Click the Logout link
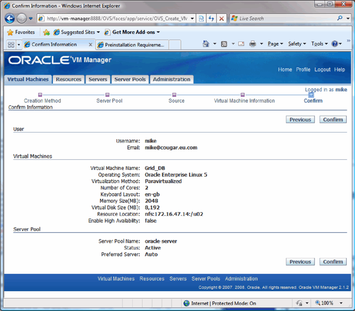 point(322,70)
